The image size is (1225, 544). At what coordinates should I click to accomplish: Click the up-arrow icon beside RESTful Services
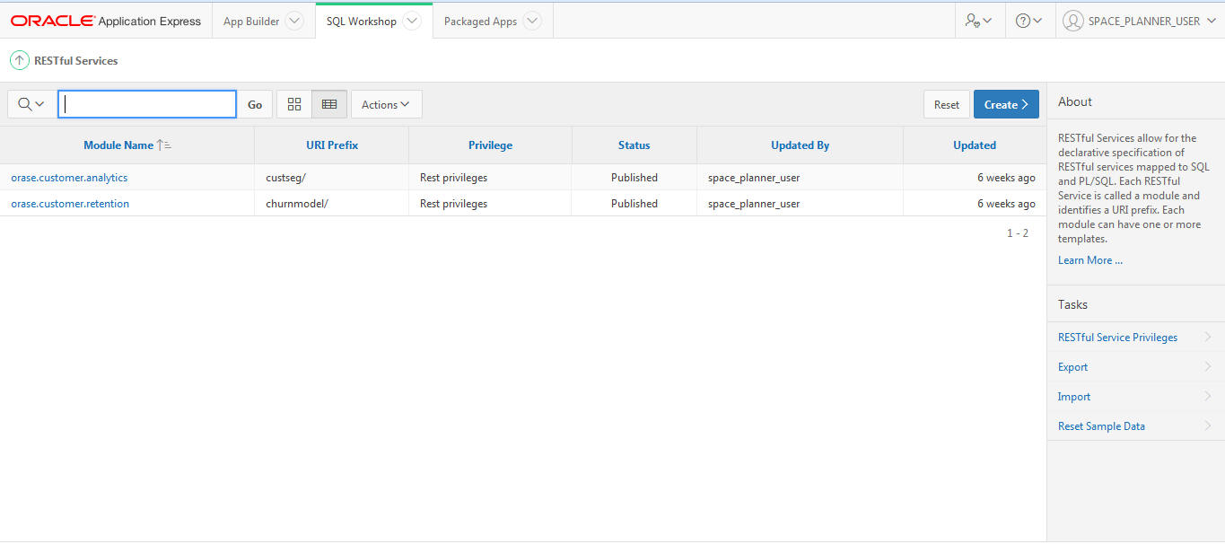[x=19, y=61]
